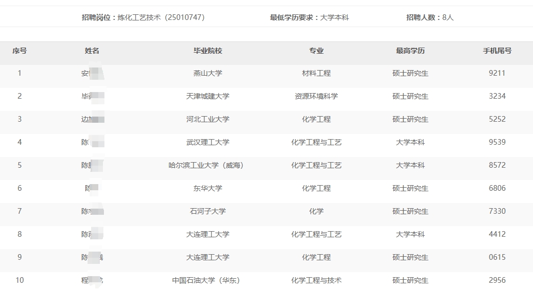
Task: Select 哈尔滨工业大学（威海） cell
Action: tap(207, 165)
